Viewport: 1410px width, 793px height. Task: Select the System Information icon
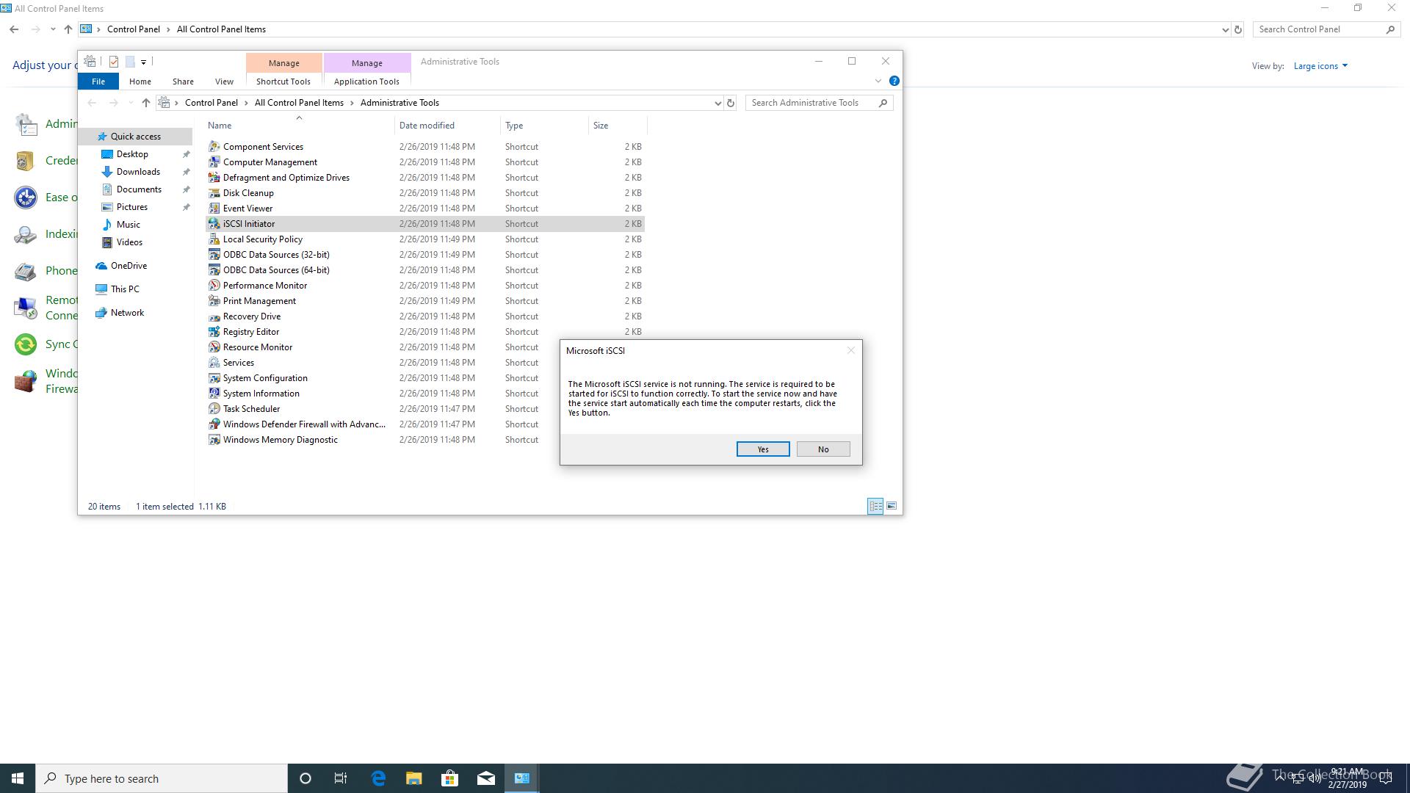coord(214,393)
